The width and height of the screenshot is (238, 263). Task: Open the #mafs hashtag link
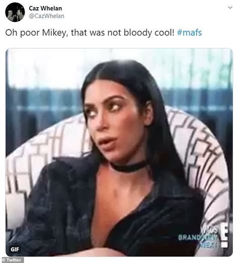(189, 33)
